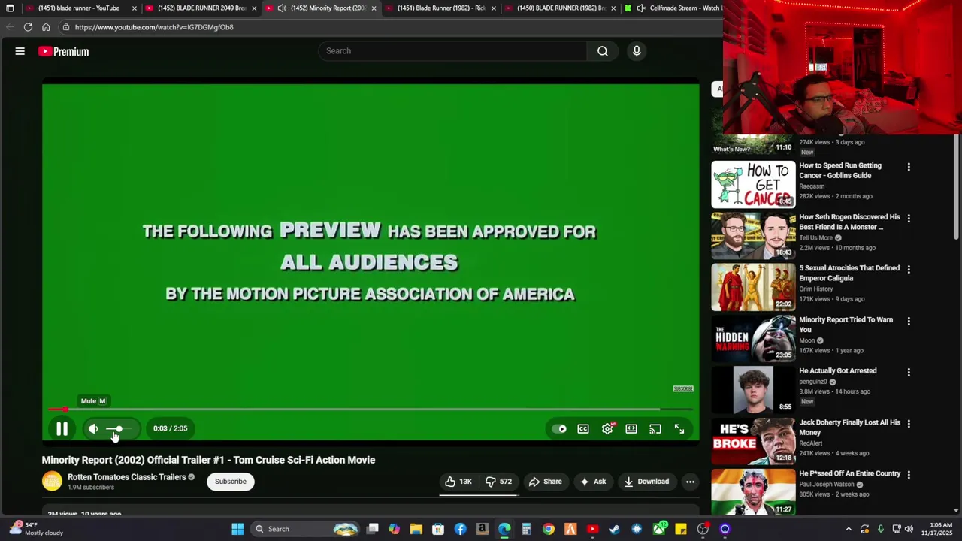
Task: Mute tab via Minority Report speaker icon
Action: [x=282, y=8]
